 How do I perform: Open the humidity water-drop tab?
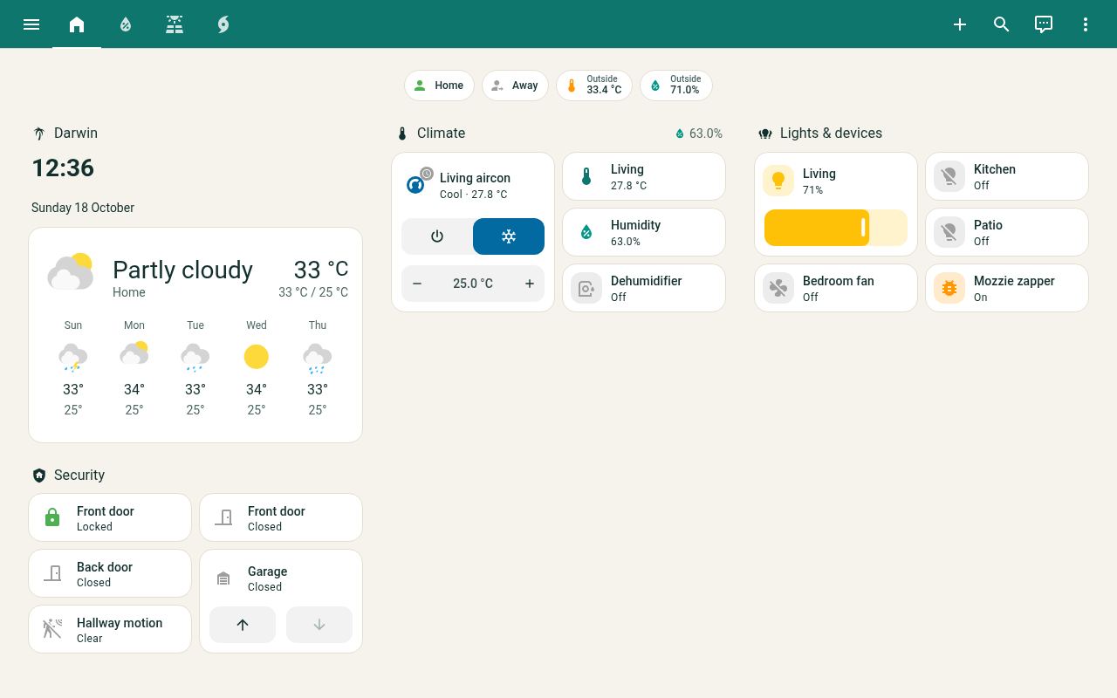click(126, 24)
